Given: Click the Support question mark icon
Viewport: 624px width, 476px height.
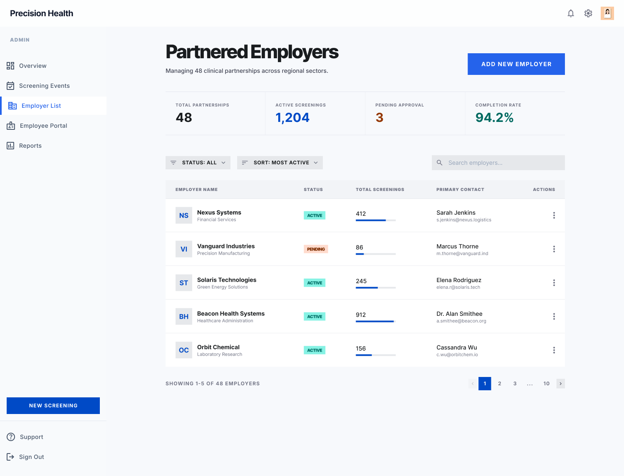Looking at the screenshot, I should tap(11, 437).
